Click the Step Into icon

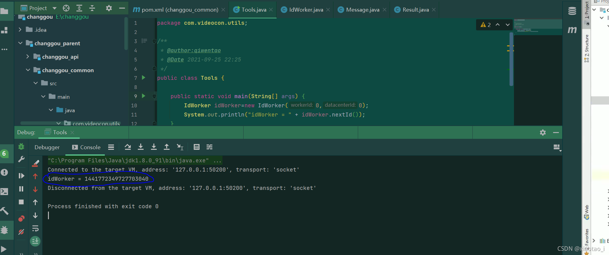(x=141, y=147)
